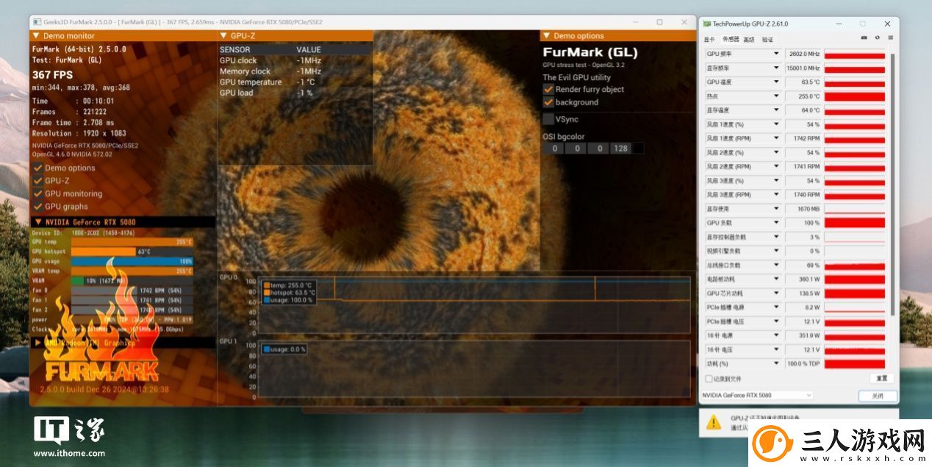932x467 pixels.
Task: Toggle the GPU graphs checkbox
Action: coord(37,207)
